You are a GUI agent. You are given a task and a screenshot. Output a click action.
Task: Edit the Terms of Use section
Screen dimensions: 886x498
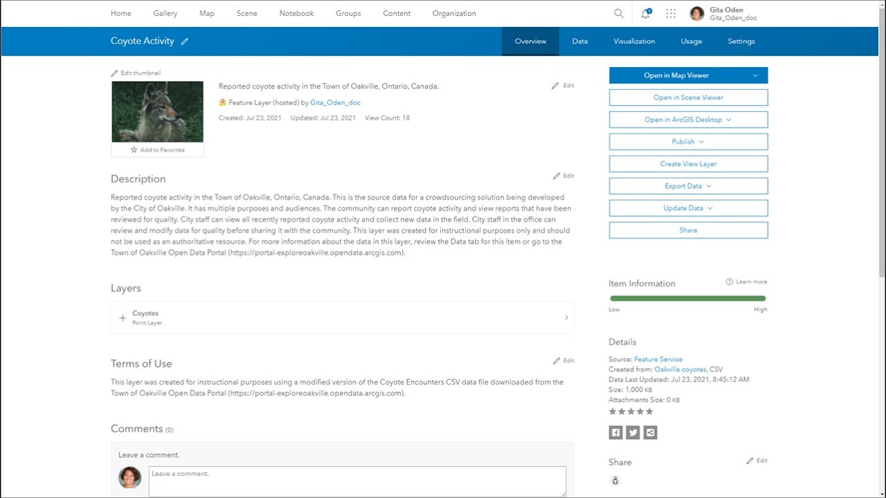pyautogui.click(x=563, y=360)
